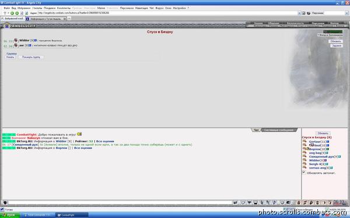Click into the chat message input field
Viewport: 350px width, 218px height.
pos(120,203)
